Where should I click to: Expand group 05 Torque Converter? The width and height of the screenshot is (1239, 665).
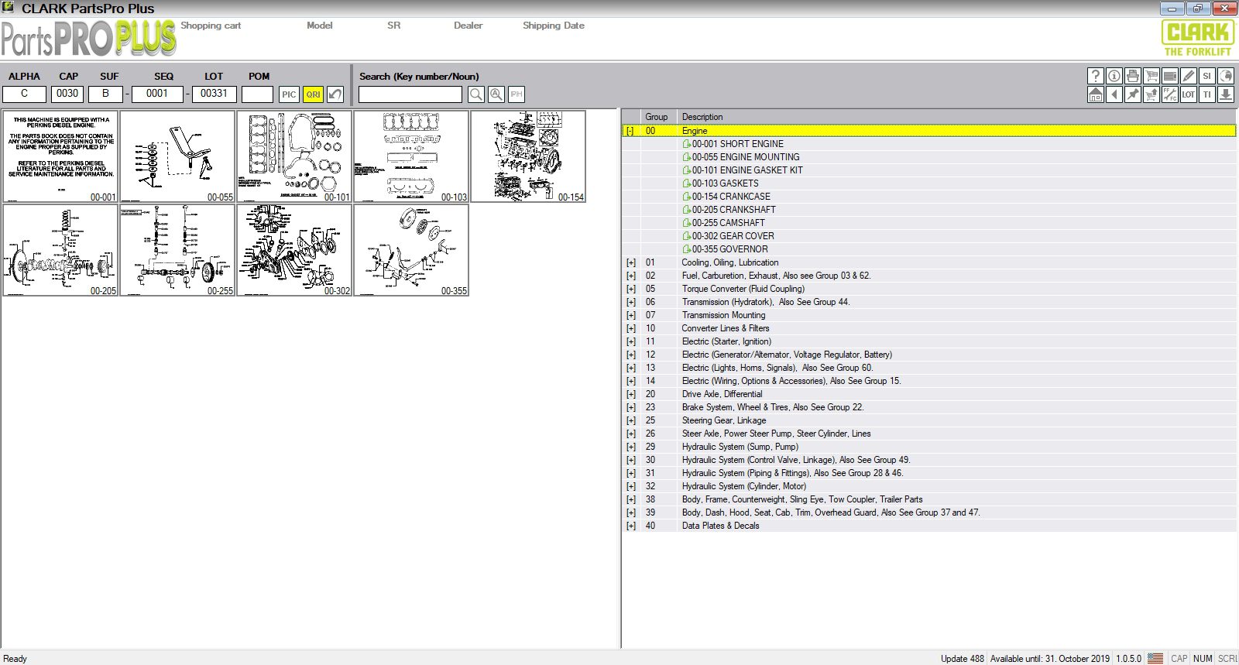click(630, 289)
